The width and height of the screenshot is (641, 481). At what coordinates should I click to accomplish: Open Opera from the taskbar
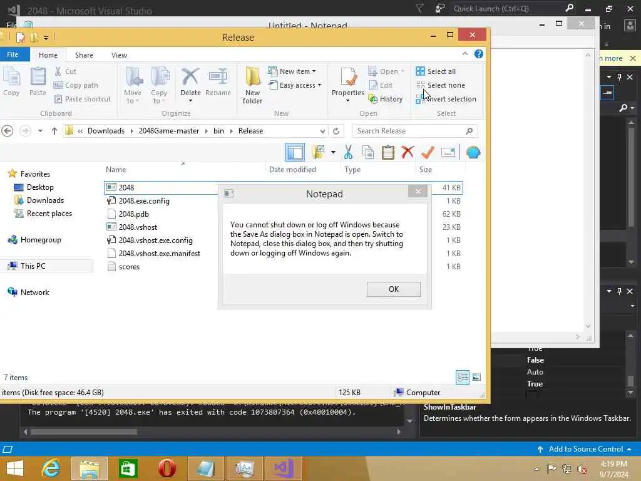[x=167, y=468]
